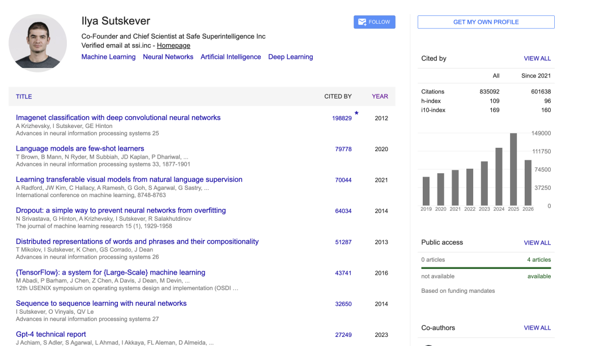
Task: Open the 4 articles available link
Action: pos(539,260)
